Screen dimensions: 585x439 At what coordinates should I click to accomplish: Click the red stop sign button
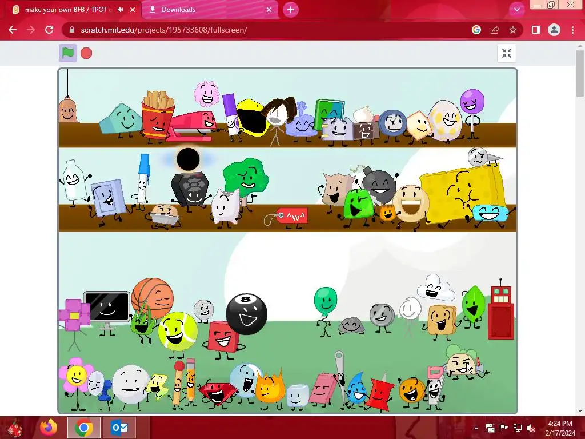tap(86, 53)
